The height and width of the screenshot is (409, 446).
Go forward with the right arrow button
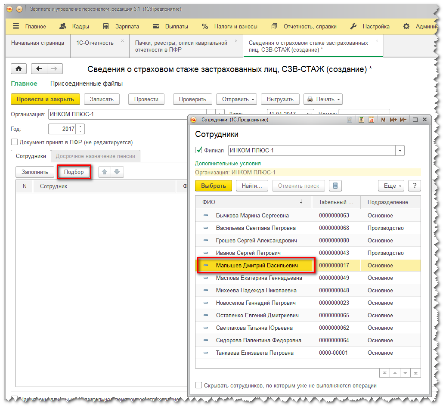pos(55,69)
